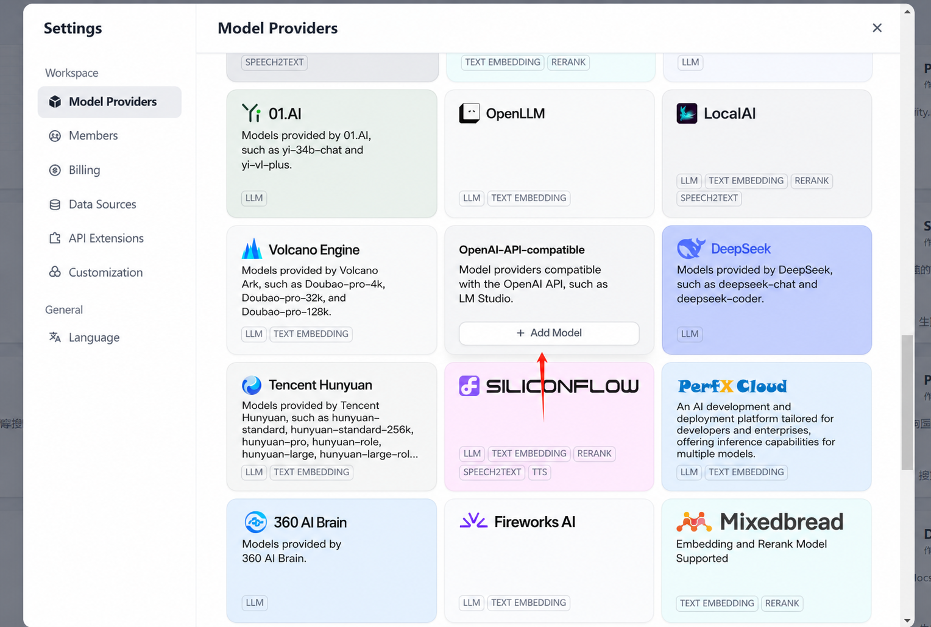The width and height of the screenshot is (931, 627).
Task: Click the Workspace group label
Action: 72,73
